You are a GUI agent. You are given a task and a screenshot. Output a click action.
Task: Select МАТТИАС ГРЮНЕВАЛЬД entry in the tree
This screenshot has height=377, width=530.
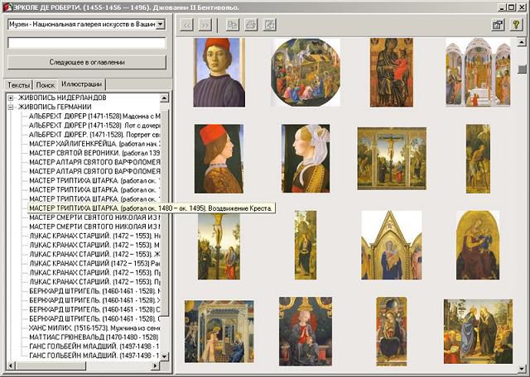point(83,336)
